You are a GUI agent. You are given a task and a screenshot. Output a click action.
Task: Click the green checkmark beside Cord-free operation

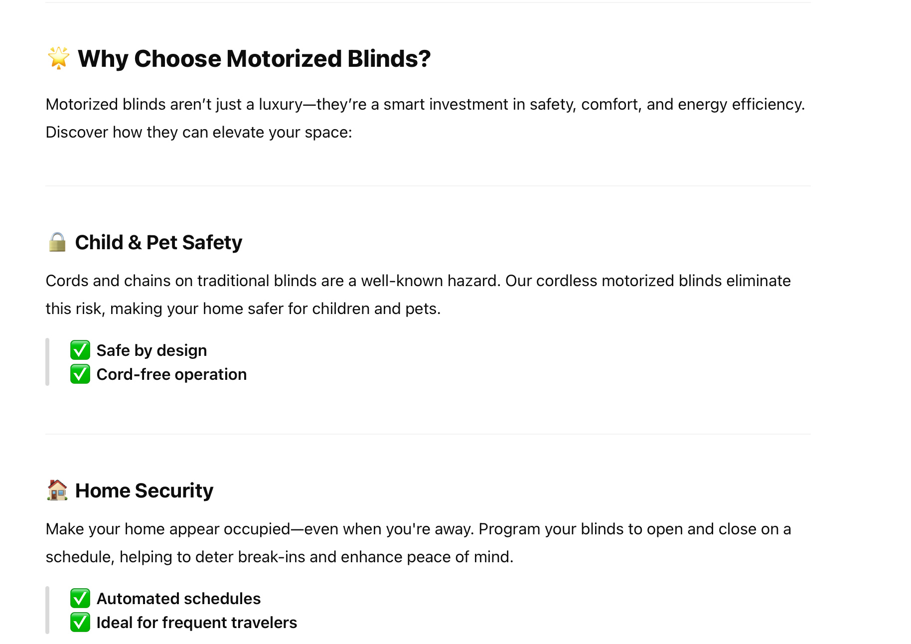pyautogui.click(x=80, y=374)
